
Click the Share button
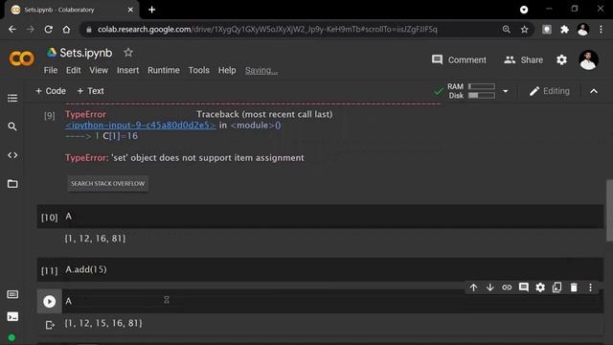[x=524, y=59]
